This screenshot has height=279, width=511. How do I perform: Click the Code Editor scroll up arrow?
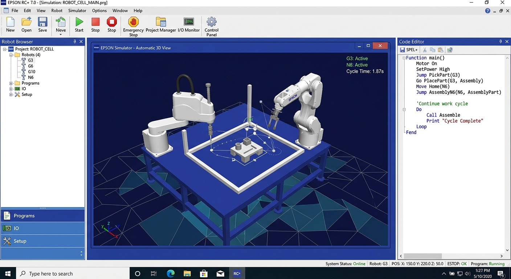(x=507, y=57)
